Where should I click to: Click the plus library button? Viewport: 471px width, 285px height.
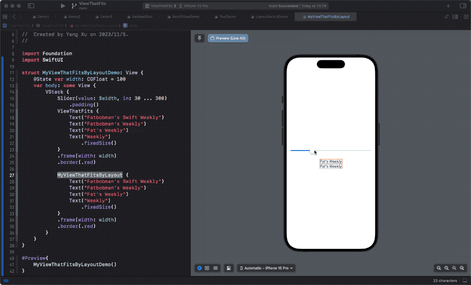click(448, 6)
